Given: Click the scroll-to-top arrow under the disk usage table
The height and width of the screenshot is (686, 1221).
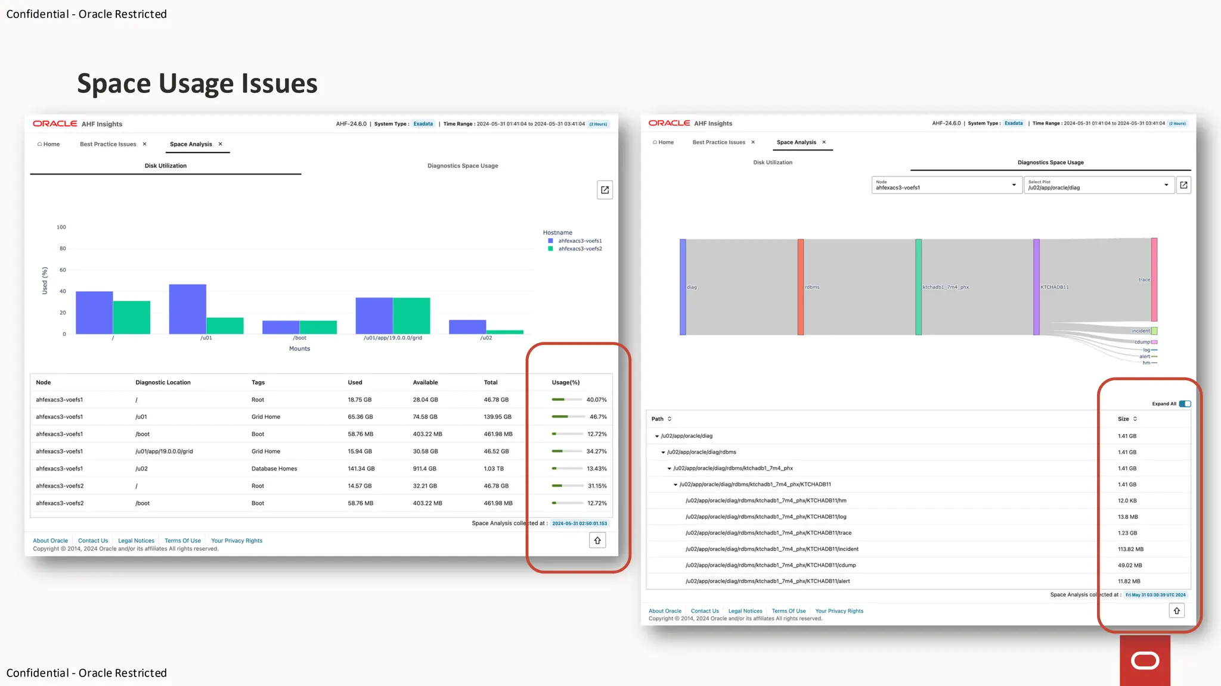Looking at the screenshot, I should (x=597, y=541).
